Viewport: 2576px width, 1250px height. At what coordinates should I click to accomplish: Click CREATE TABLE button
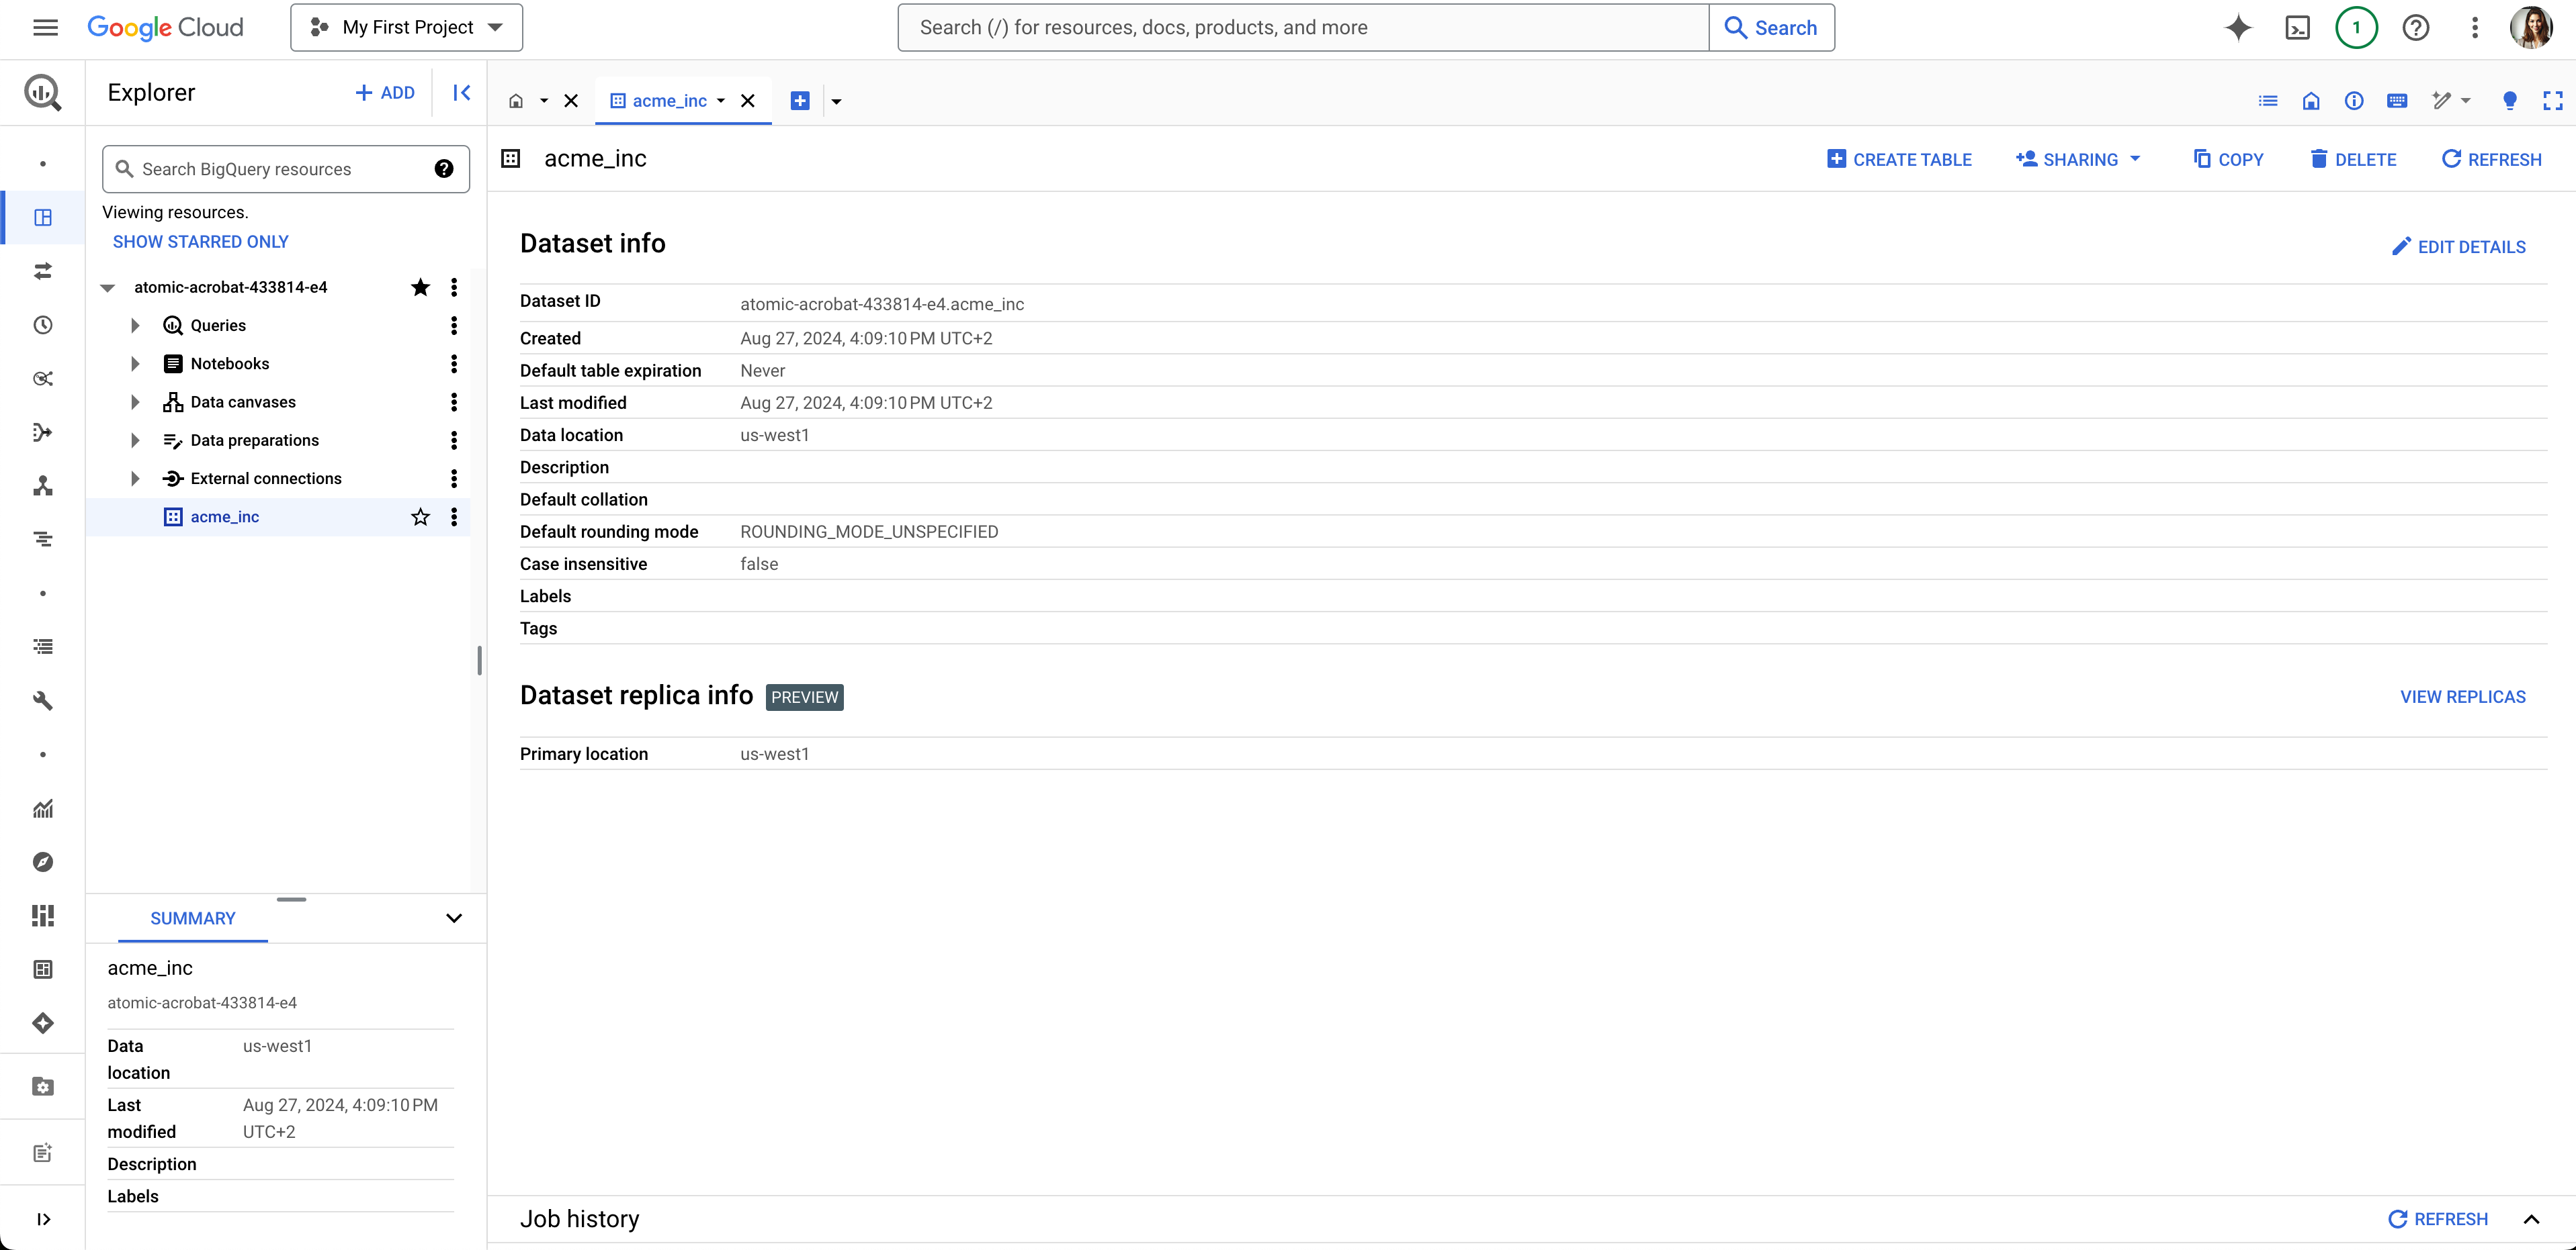[x=1899, y=159]
